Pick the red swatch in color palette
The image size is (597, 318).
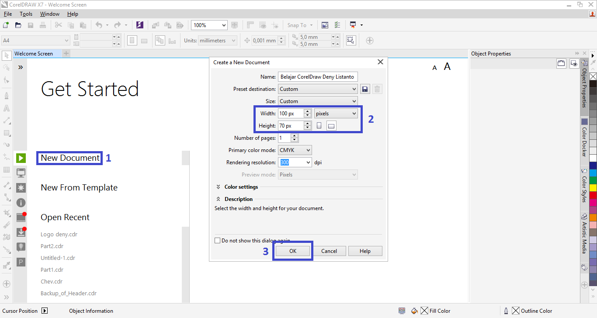(x=593, y=195)
